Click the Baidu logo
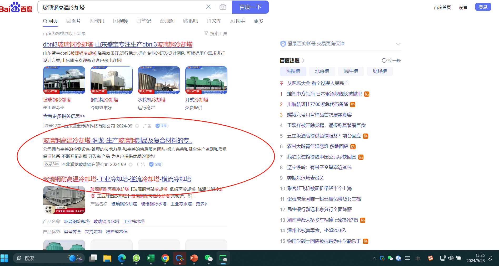This screenshot has width=499, height=266. (x=16, y=7)
